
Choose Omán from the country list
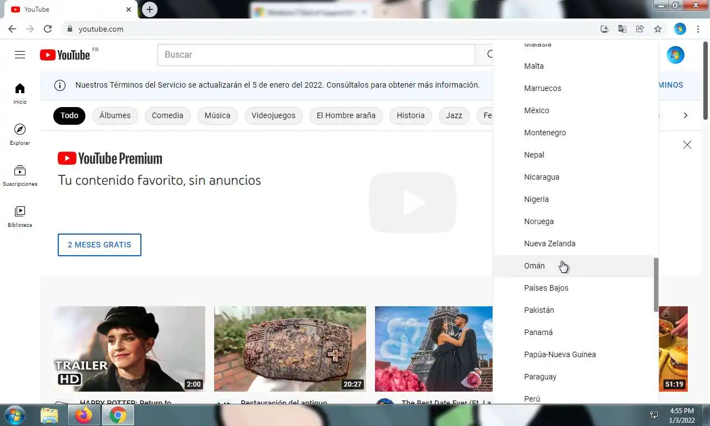click(x=573, y=266)
